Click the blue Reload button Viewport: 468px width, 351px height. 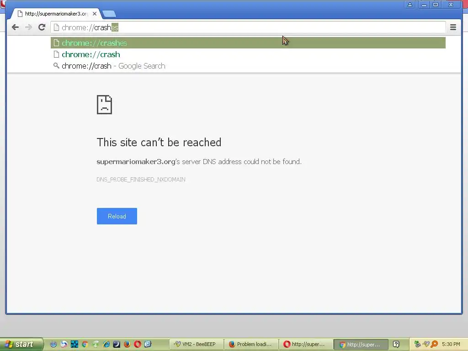[117, 216]
